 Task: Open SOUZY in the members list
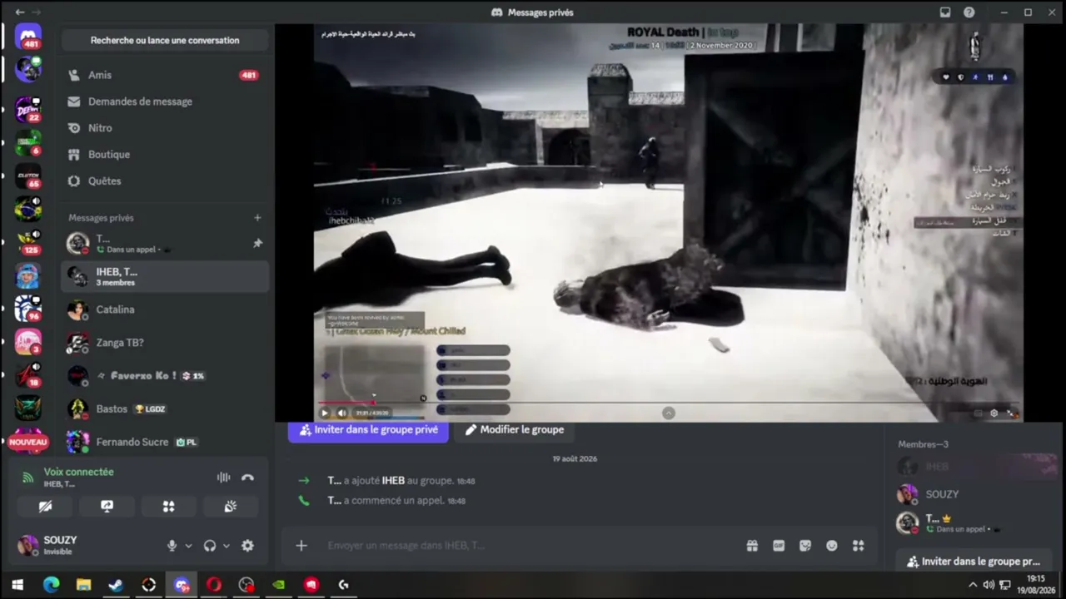coord(973,494)
